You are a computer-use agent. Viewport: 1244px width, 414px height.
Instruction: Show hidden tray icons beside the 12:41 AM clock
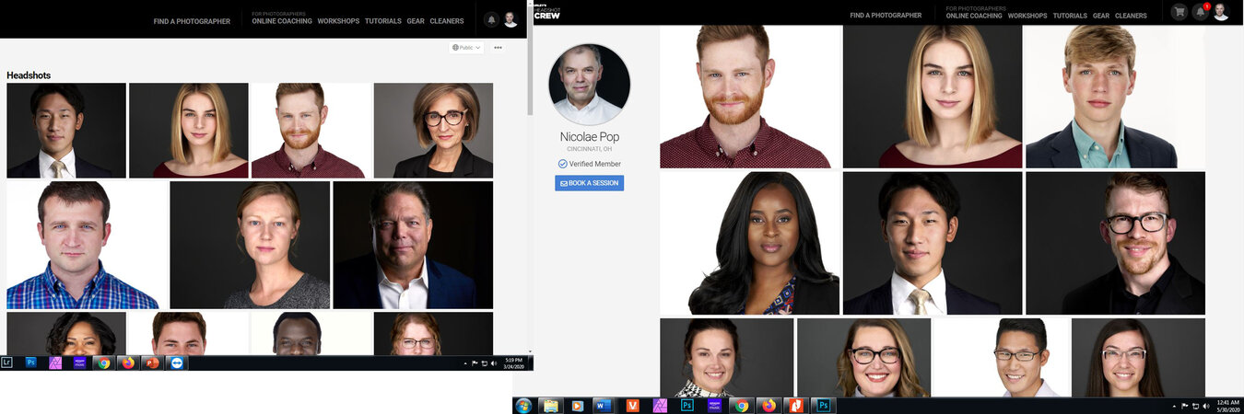tap(1173, 405)
